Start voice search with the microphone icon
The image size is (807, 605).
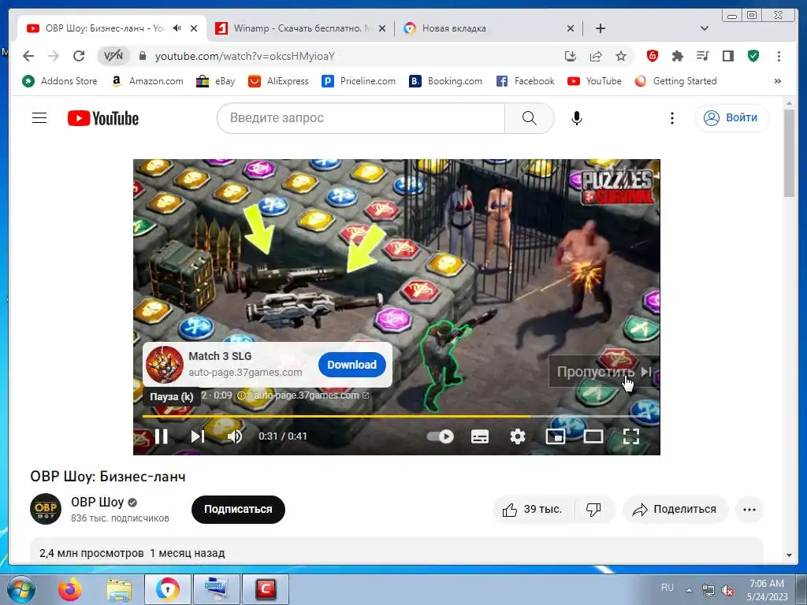(x=577, y=118)
